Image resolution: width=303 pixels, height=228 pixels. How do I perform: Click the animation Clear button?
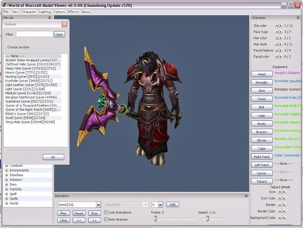(63, 220)
